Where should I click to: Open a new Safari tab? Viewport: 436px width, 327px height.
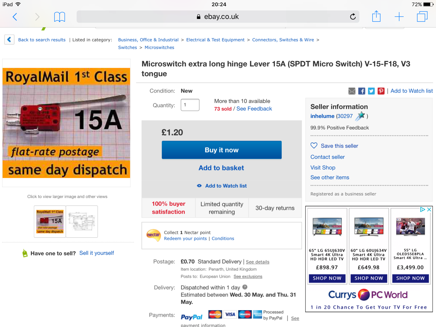tap(399, 17)
